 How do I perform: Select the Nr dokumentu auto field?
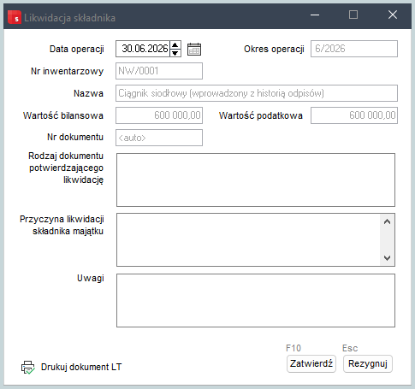click(159, 138)
